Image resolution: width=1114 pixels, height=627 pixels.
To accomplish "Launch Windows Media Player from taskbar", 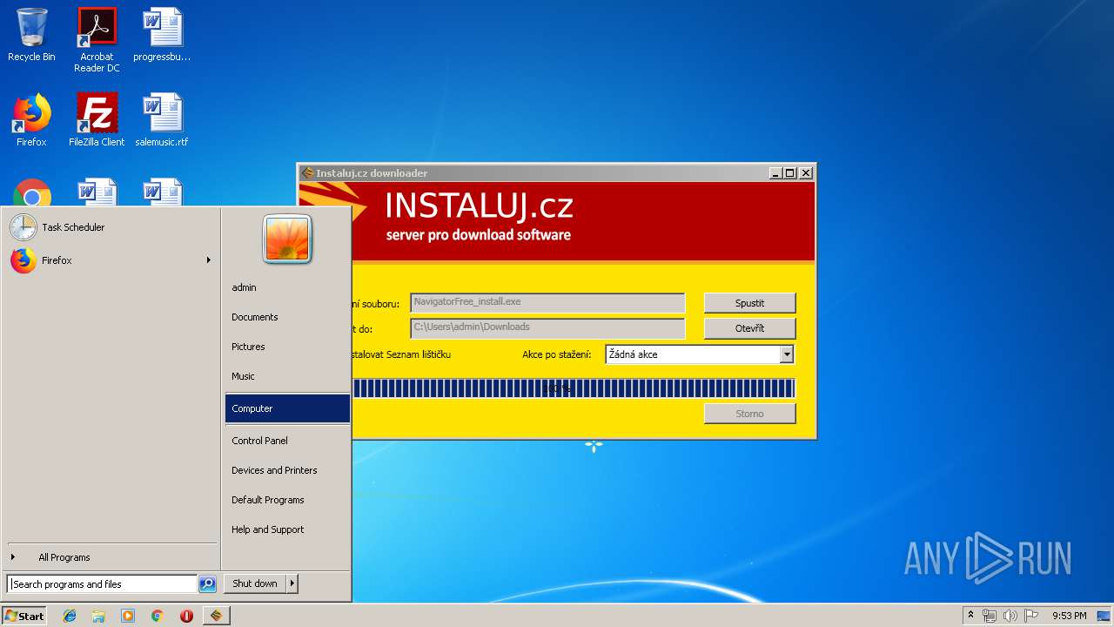I will click(128, 616).
